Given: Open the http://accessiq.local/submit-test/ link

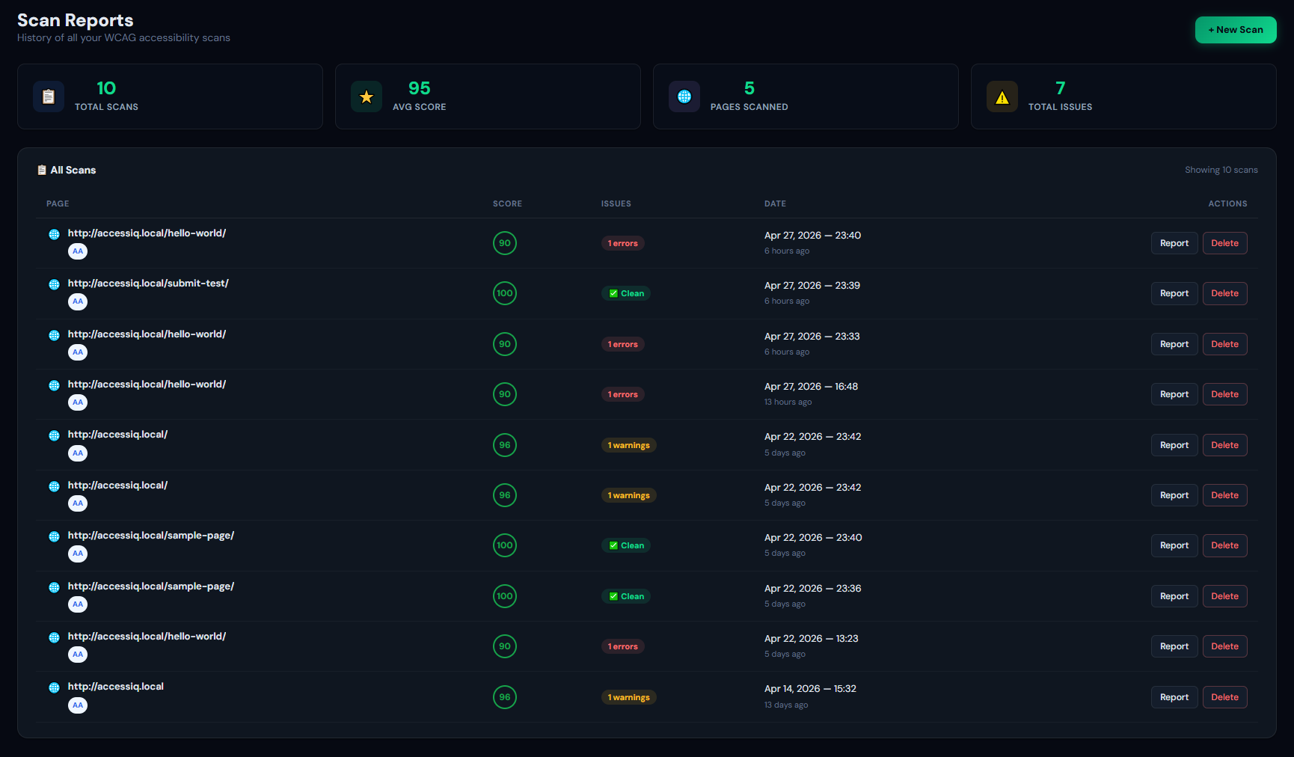Looking at the screenshot, I should pos(148,284).
